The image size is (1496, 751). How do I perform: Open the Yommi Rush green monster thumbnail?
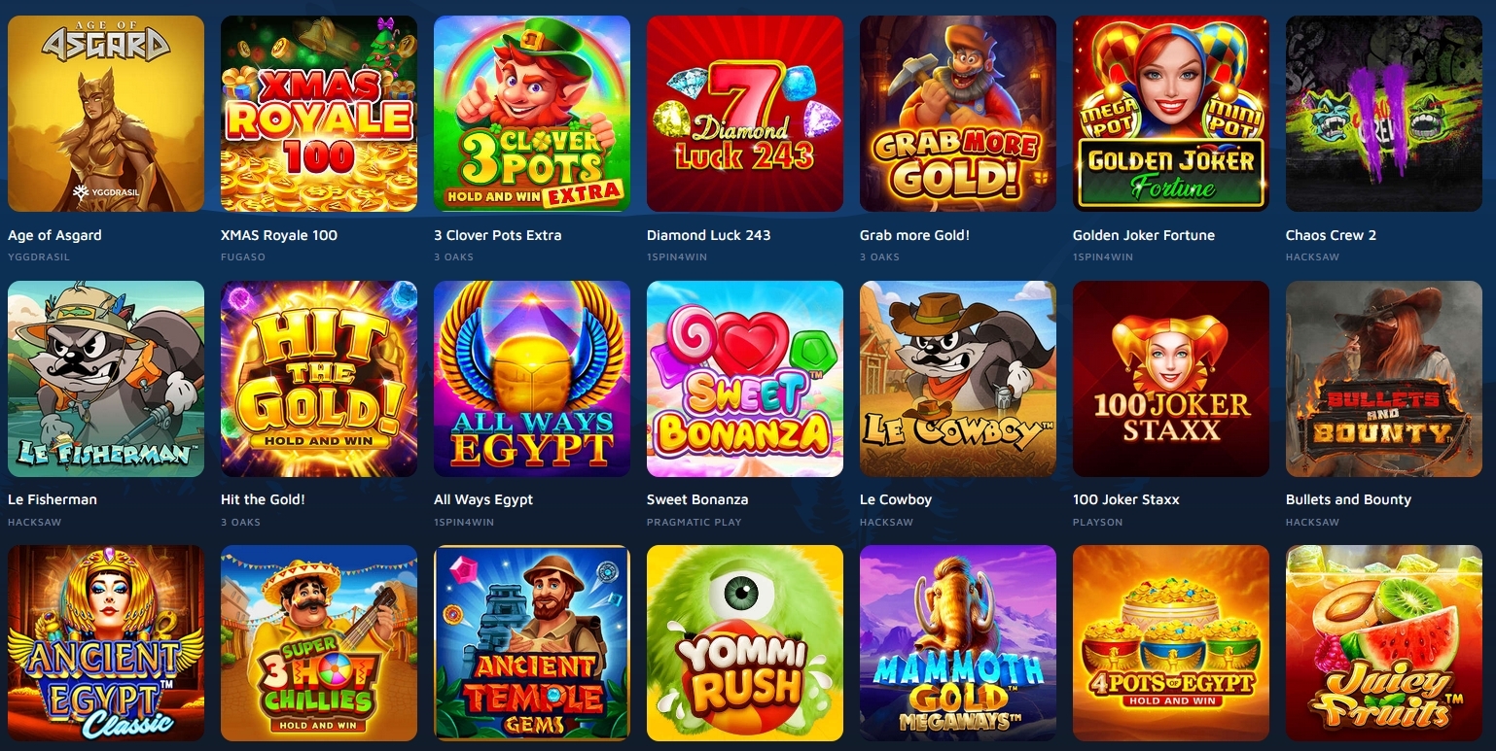(745, 643)
